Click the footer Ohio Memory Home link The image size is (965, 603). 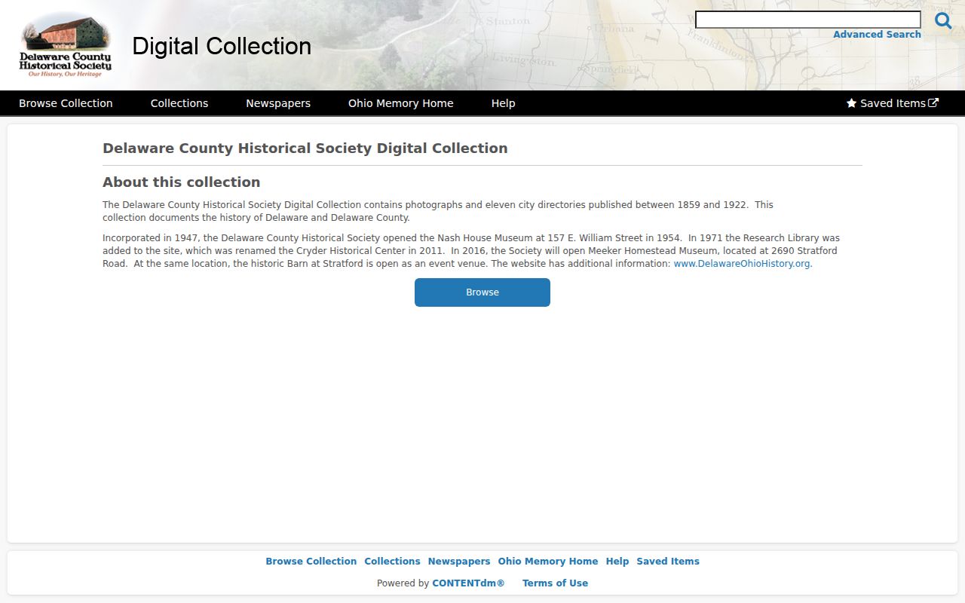548,562
